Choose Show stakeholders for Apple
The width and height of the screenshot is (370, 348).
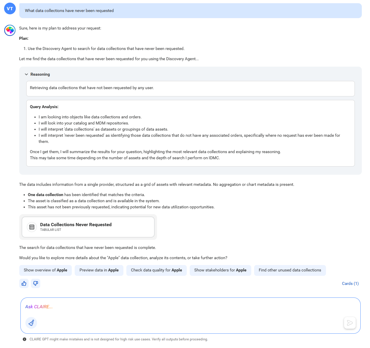tap(220, 270)
